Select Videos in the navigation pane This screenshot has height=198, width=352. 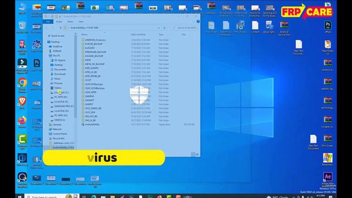57,88
